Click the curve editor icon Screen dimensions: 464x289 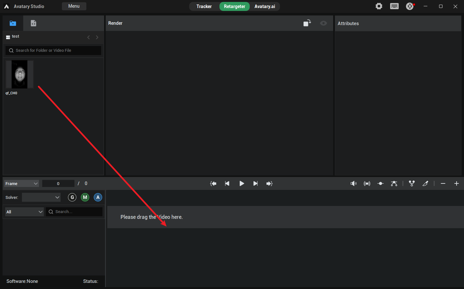pos(394,183)
